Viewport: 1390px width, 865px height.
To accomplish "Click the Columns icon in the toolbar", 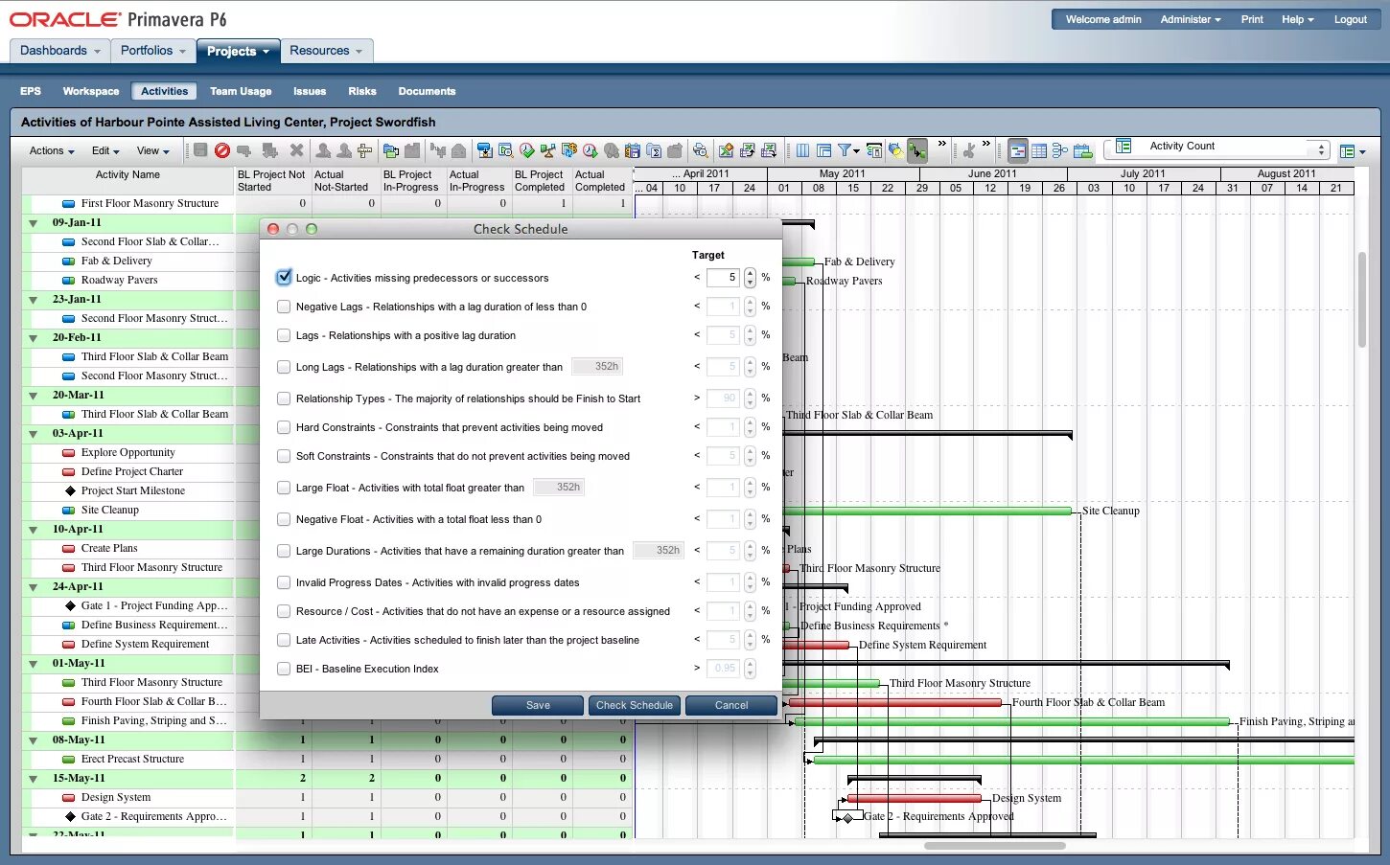I will click(802, 150).
